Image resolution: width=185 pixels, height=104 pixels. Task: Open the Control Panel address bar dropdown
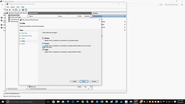pos(159,5)
